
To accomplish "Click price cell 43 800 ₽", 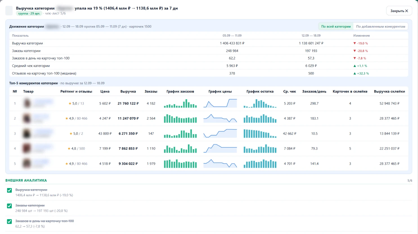I will click(105, 133).
